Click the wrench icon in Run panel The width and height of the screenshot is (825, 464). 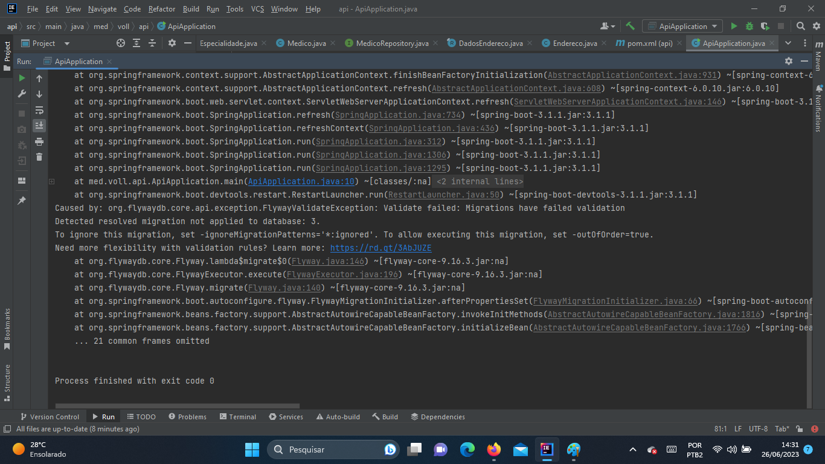(22, 94)
